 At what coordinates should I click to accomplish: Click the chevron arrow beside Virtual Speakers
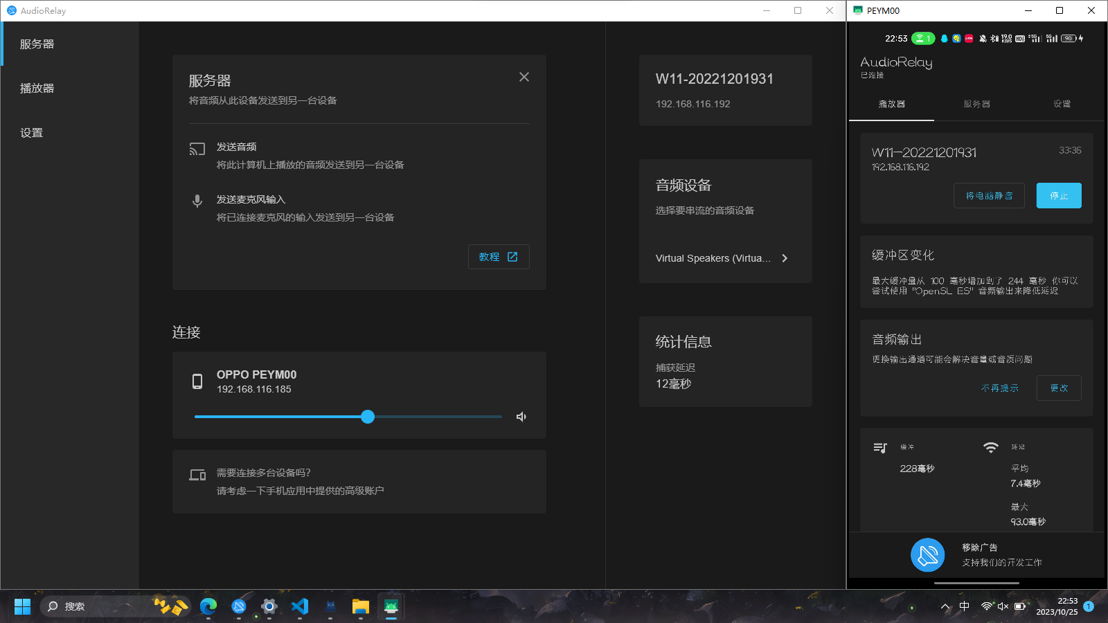coord(785,258)
